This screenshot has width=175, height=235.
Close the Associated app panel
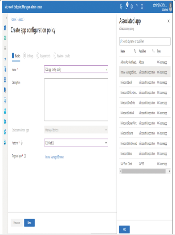point(169,21)
